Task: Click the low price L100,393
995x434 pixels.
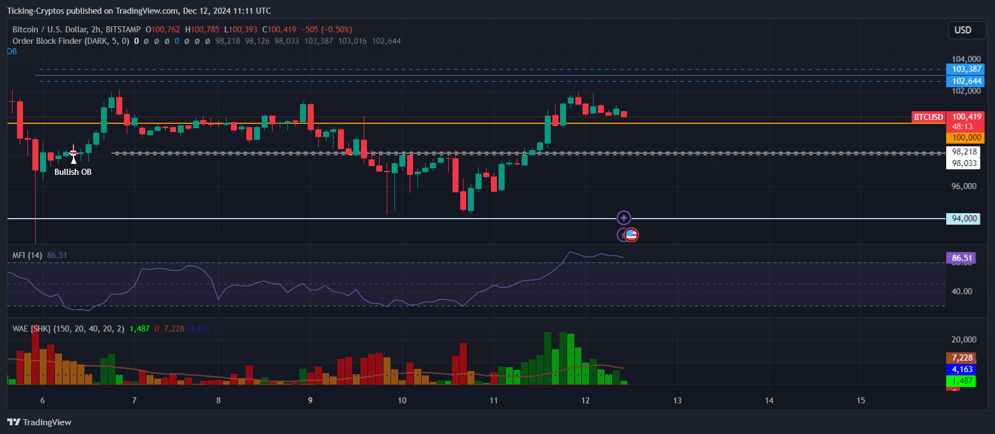Action: pyautogui.click(x=241, y=30)
